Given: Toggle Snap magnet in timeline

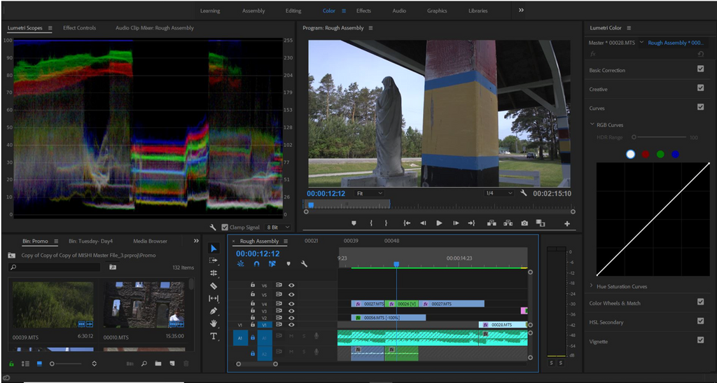Looking at the screenshot, I should tap(256, 264).
